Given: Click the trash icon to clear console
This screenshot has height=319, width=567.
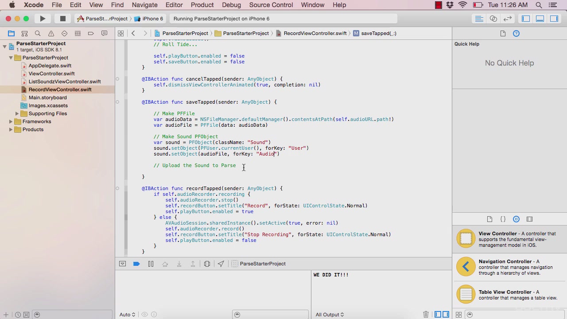Looking at the screenshot, I should (426, 314).
